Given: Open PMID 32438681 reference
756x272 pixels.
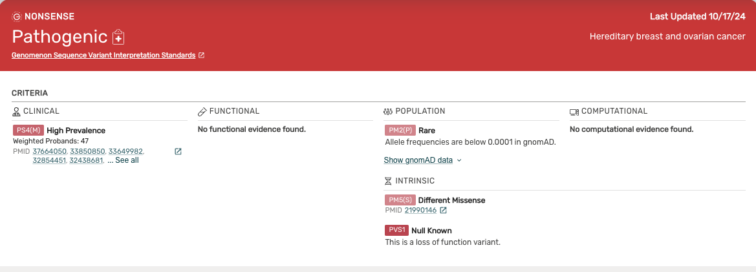Looking at the screenshot, I should click(86, 160).
